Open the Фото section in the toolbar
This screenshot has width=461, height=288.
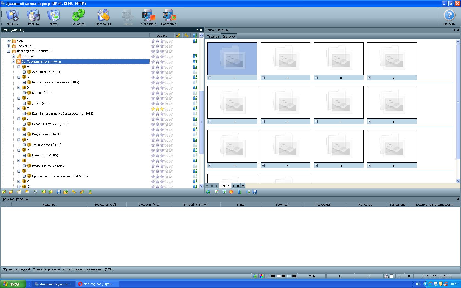[54, 17]
